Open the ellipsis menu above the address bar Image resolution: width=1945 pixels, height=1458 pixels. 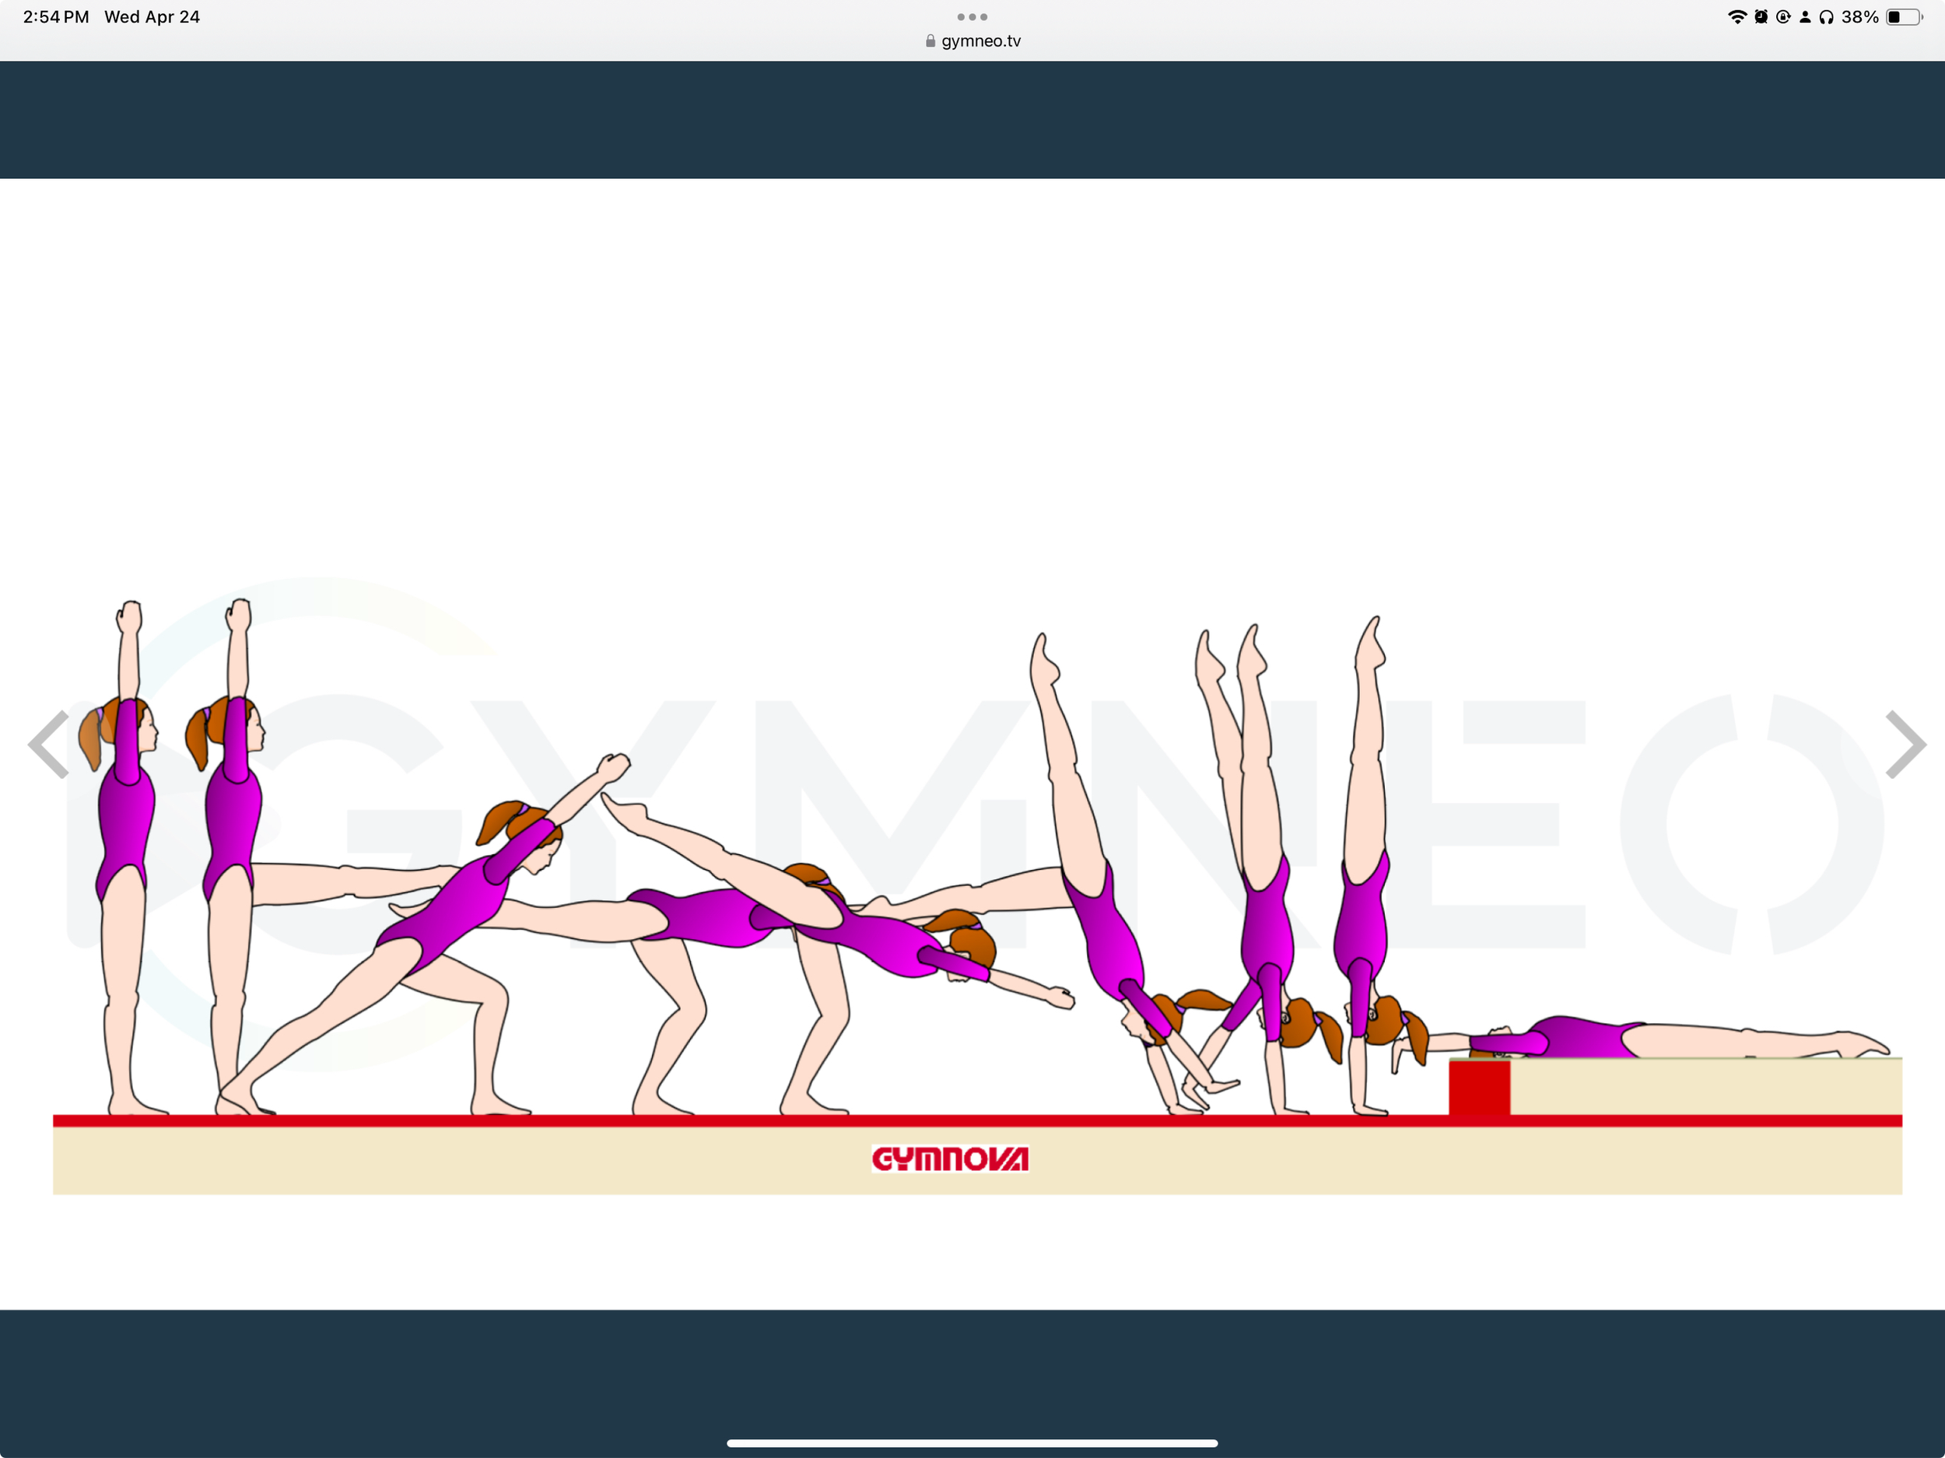(x=972, y=16)
